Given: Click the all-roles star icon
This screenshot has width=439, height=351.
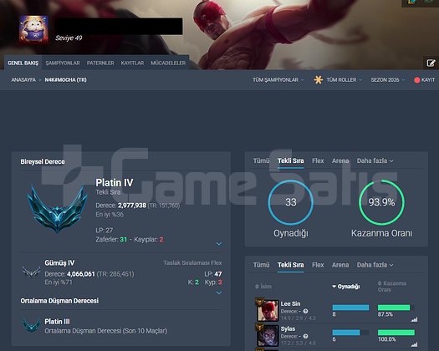Looking at the screenshot, I should tap(318, 79).
